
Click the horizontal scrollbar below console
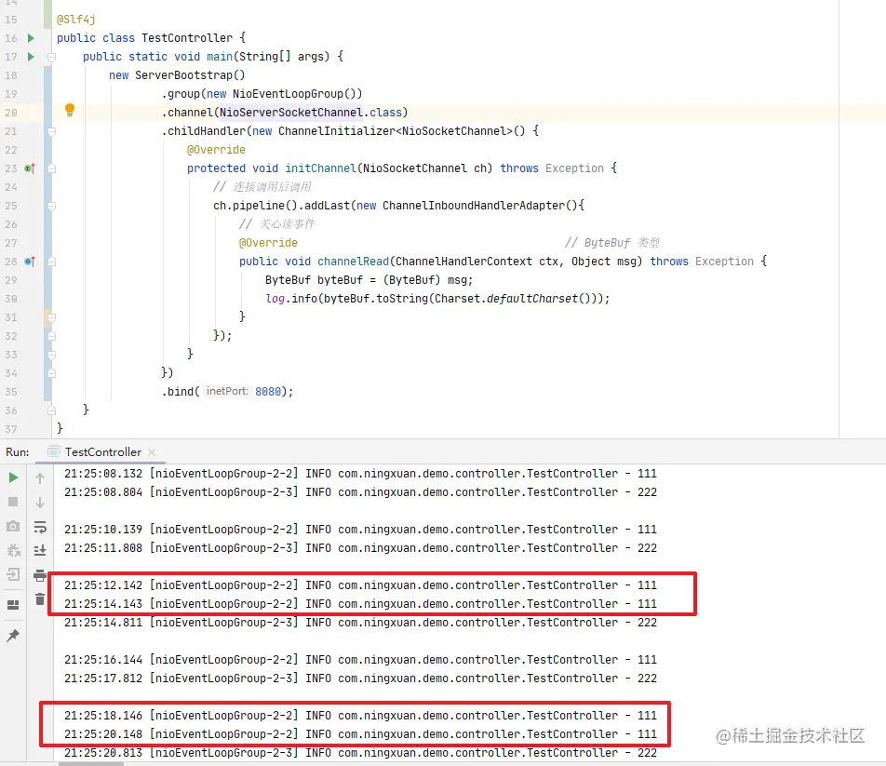click(91, 764)
